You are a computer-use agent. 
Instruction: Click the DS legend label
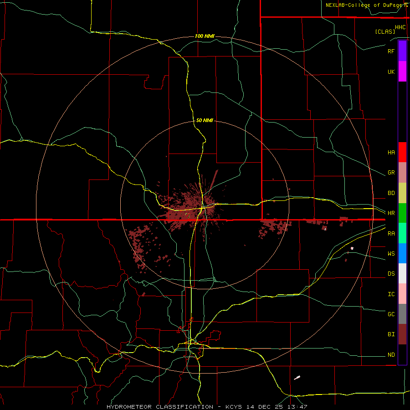(391, 274)
